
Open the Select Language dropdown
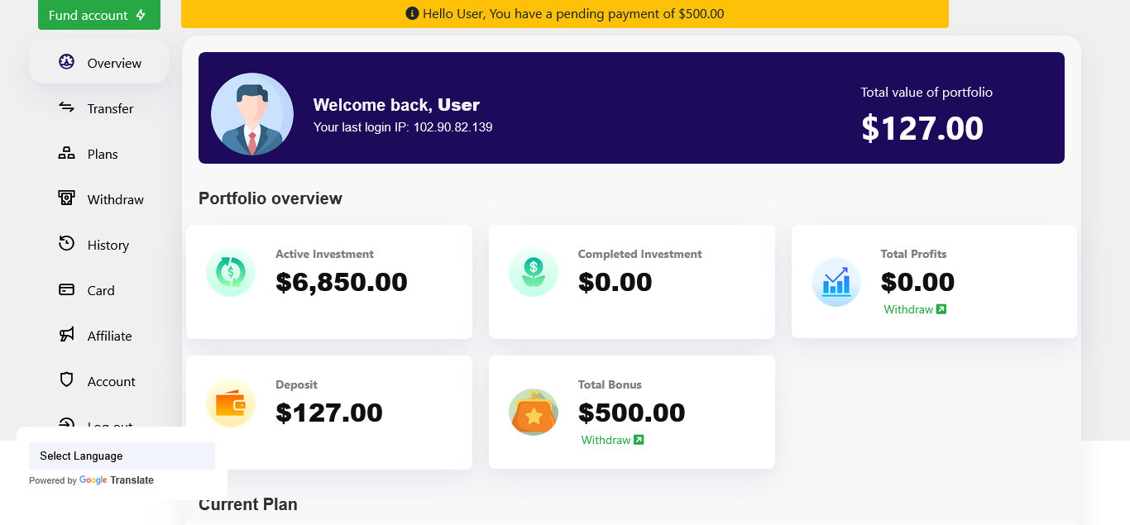pyautogui.click(x=122, y=456)
